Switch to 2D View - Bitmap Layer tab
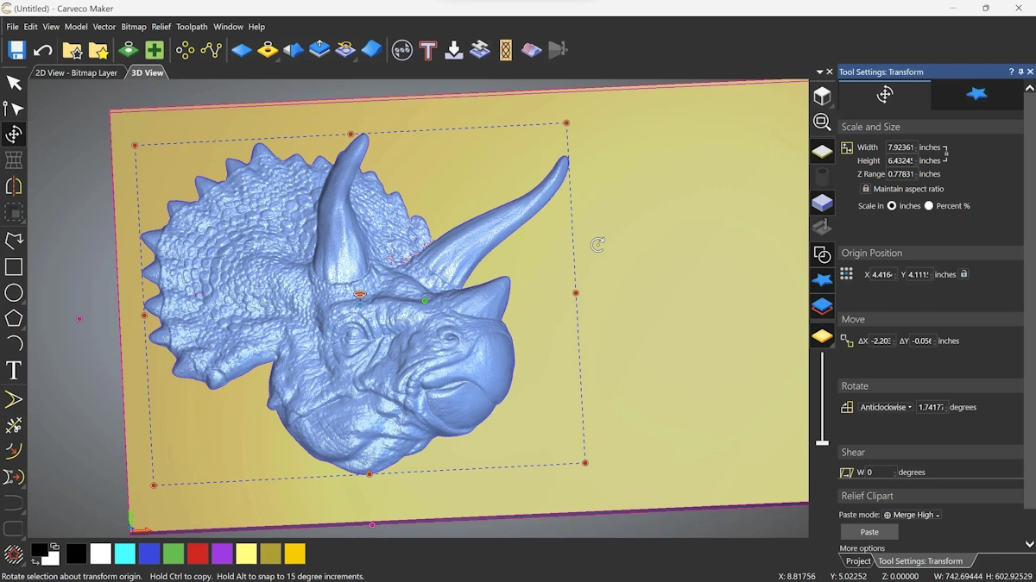This screenshot has width=1036, height=582. (x=76, y=73)
